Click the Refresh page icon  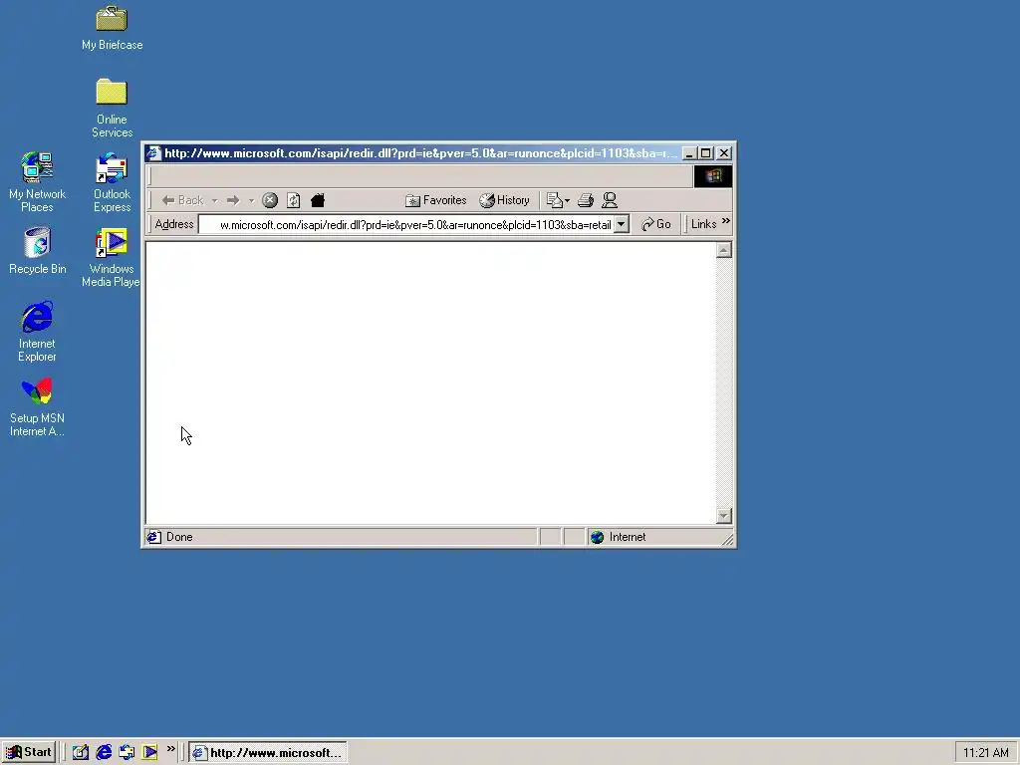click(x=294, y=200)
